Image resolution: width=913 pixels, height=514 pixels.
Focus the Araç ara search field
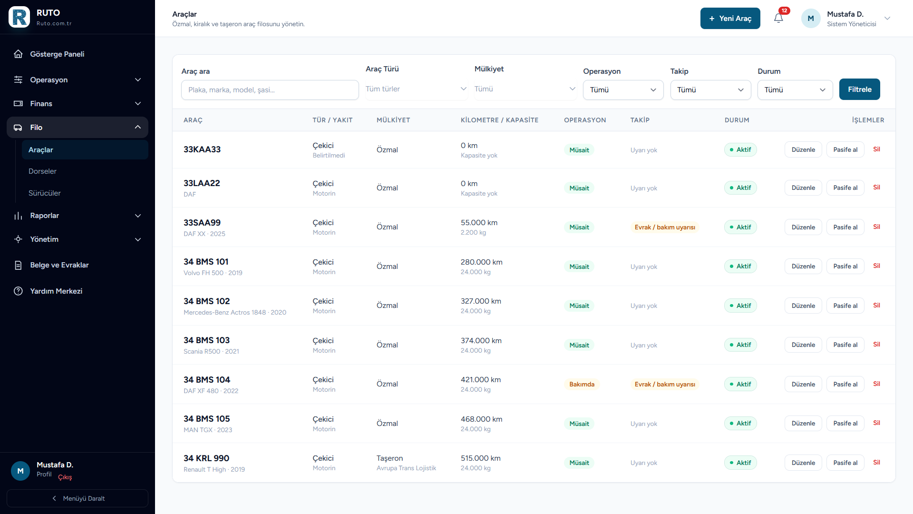click(270, 90)
